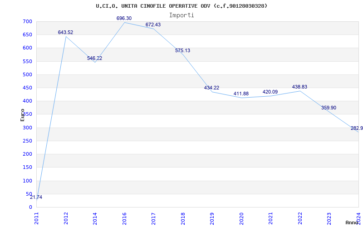Viewport: 363px width, 227px height.
Task: Select y-axis tick label 650
Action: [28, 35]
